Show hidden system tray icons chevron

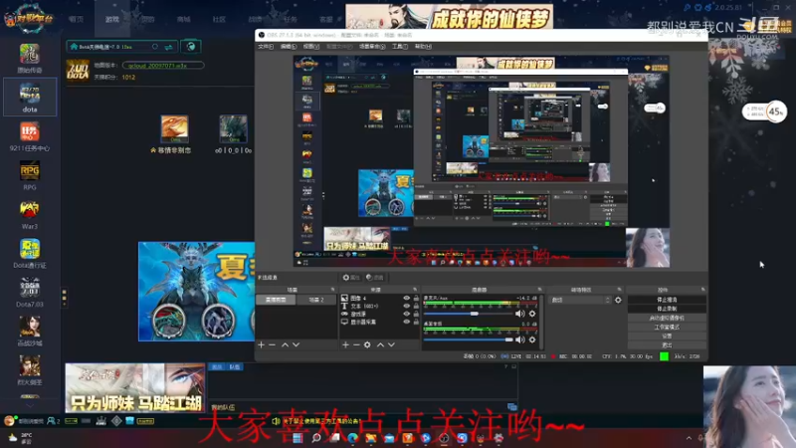[689, 438]
